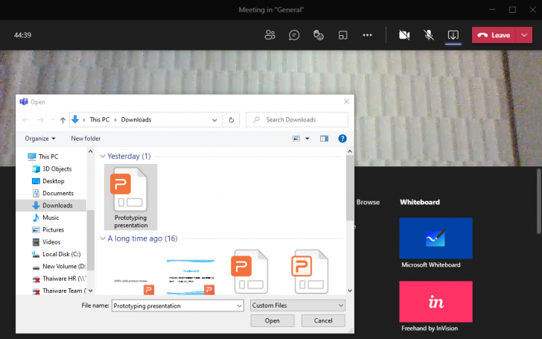Select the solid orange PowerPoint file icon
542x339 pixels.
click(251, 271)
